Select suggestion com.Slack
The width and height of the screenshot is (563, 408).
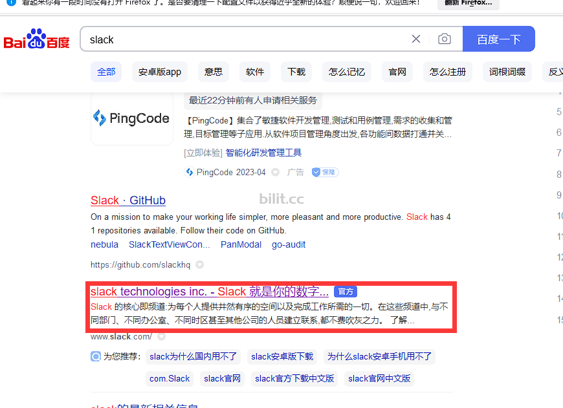[170, 379]
